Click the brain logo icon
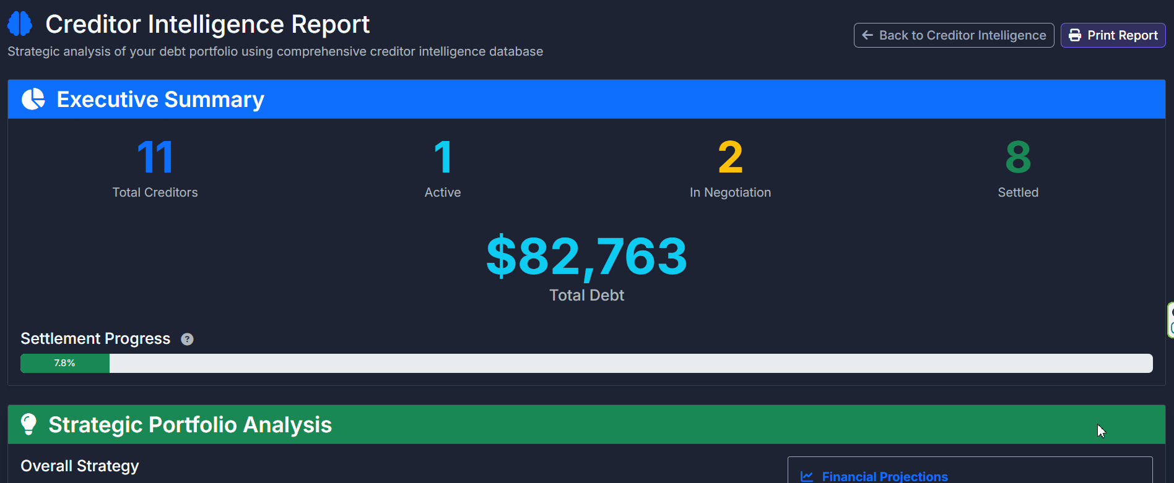The width and height of the screenshot is (1174, 483). 20,24
